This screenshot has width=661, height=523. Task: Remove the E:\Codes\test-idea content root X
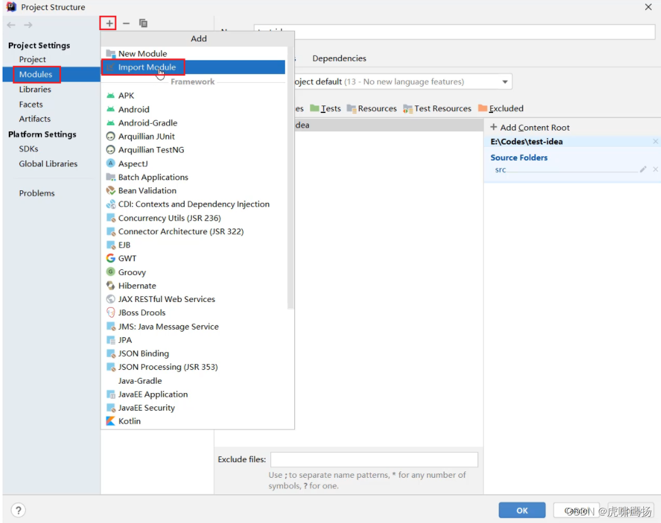tap(655, 141)
